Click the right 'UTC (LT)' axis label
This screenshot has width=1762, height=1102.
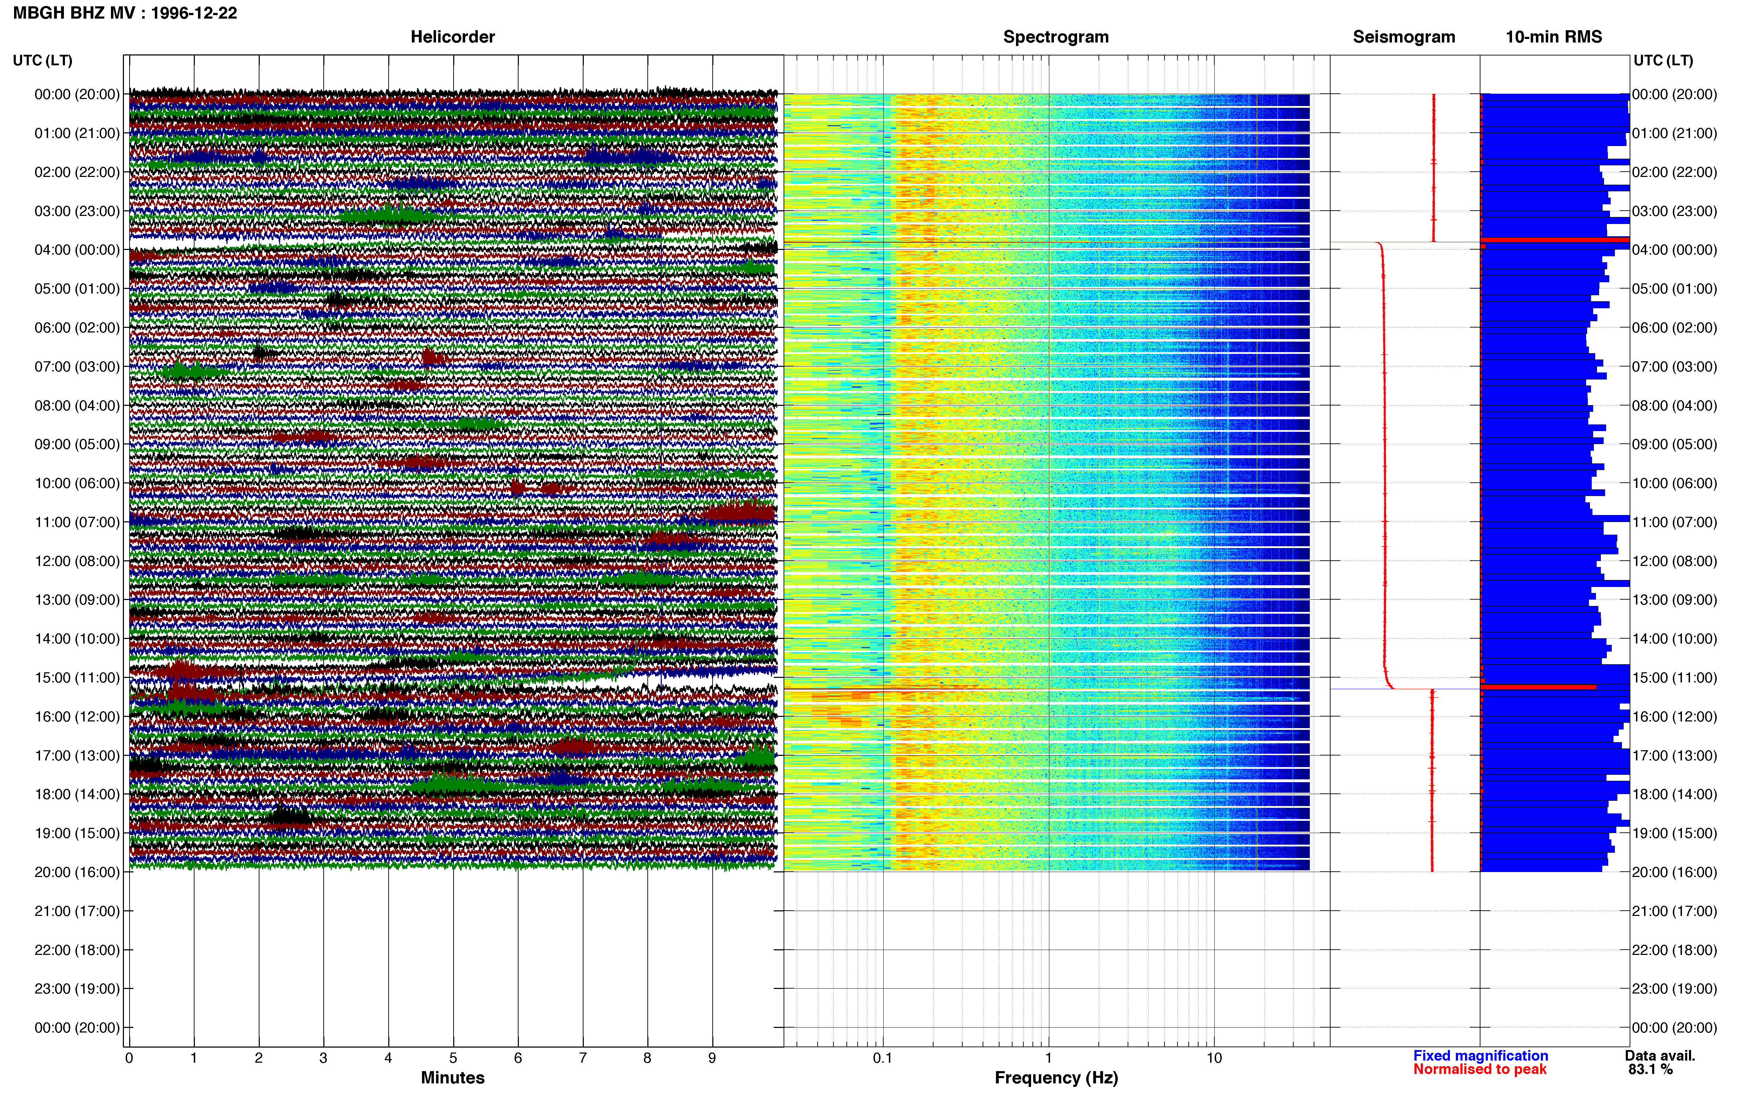pos(1663,60)
